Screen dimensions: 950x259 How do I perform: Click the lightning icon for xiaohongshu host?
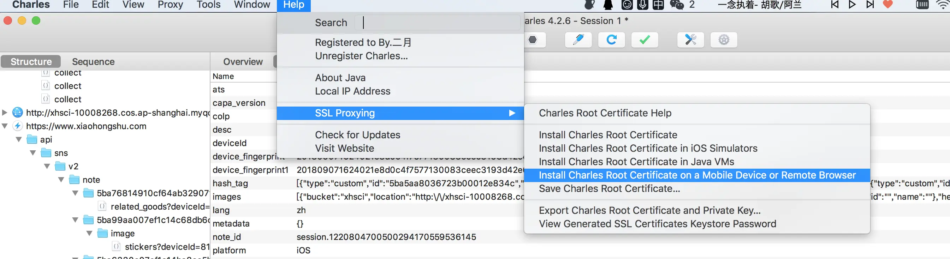point(18,126)
